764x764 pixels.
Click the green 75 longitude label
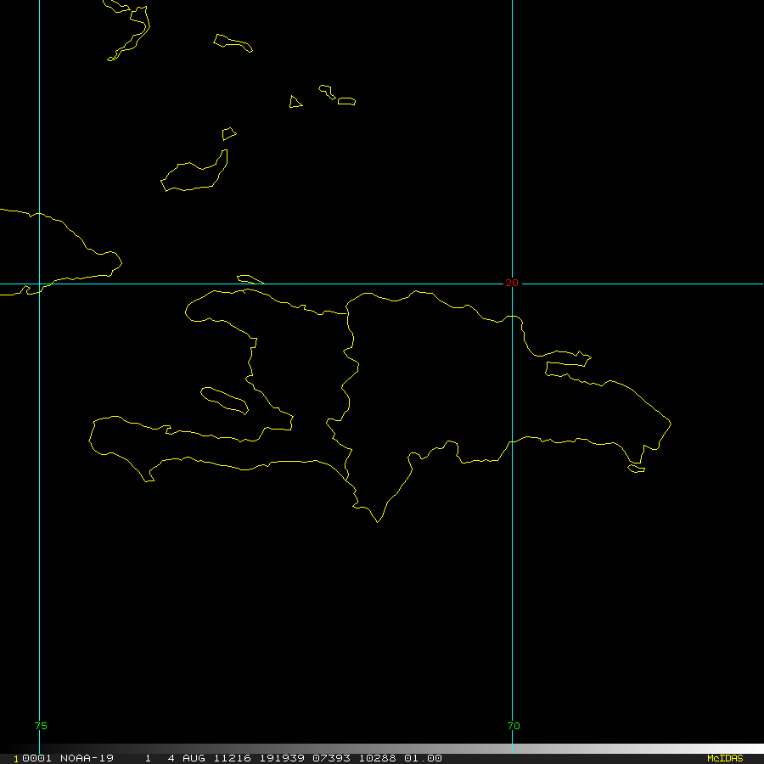41,726
